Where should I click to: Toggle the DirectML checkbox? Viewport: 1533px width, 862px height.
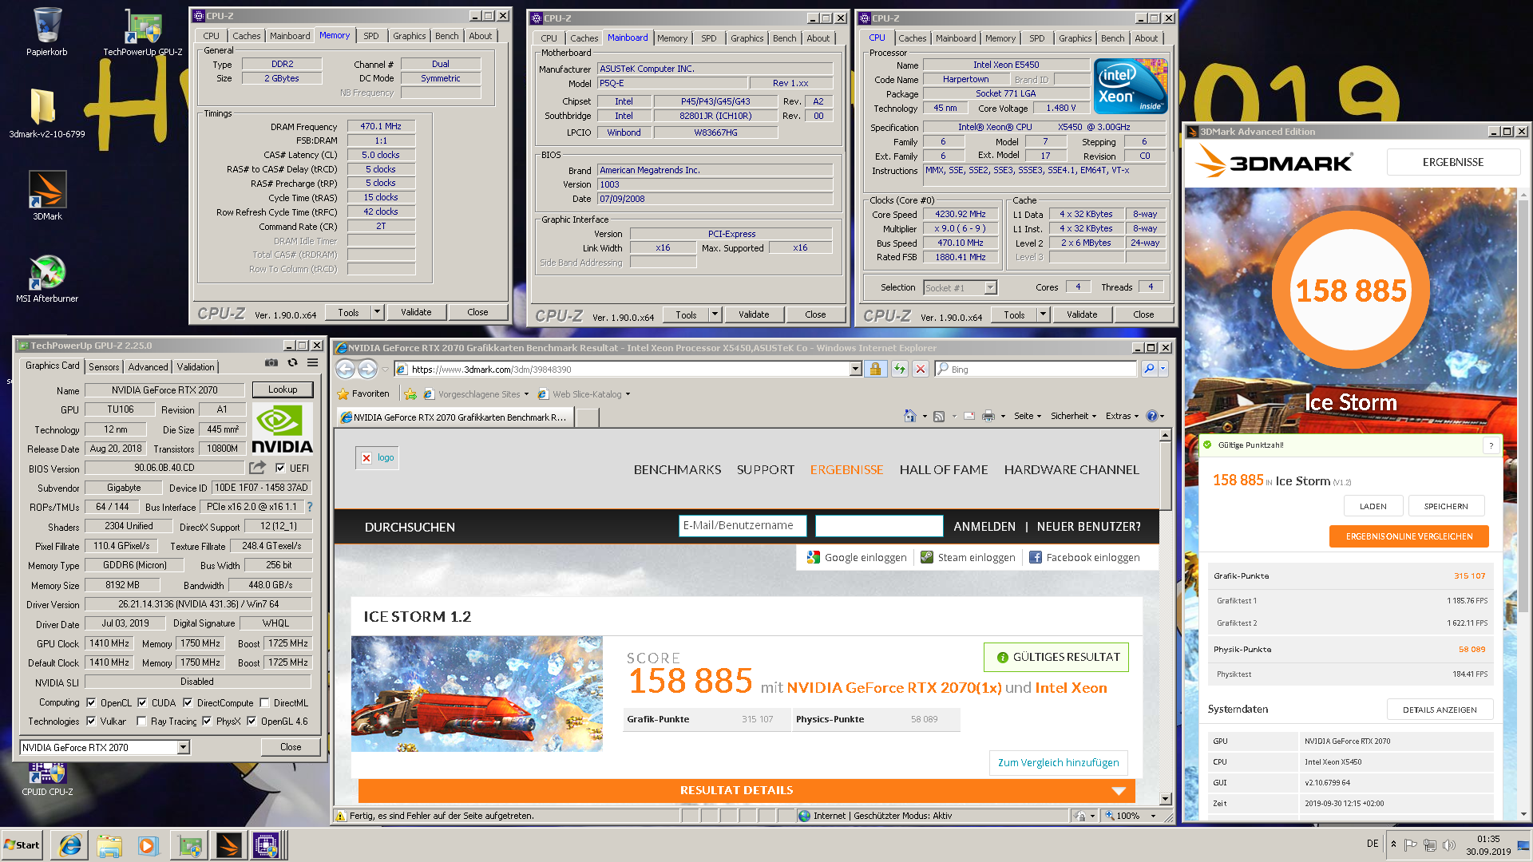point(264,703)
